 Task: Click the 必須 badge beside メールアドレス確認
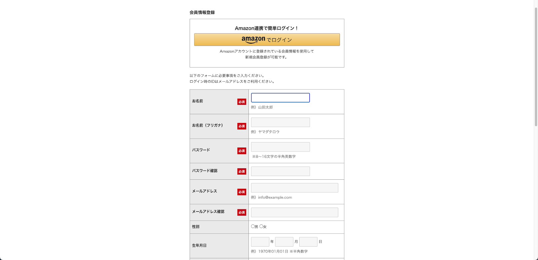[x=242, y=212]
